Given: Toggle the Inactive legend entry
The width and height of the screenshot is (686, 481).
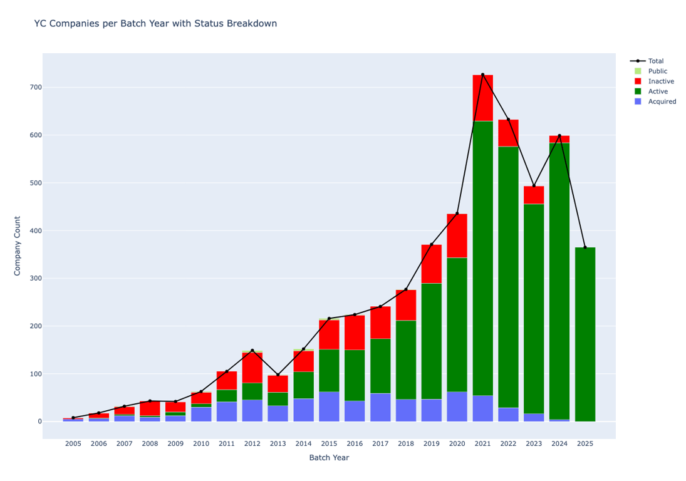Looking at the screenshot, I should (x=661, y=81).
